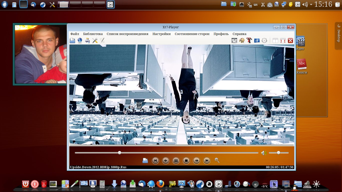This screenshot has height=192, width=342.
Task: Skip to the previous track
Action: (155, 160)
